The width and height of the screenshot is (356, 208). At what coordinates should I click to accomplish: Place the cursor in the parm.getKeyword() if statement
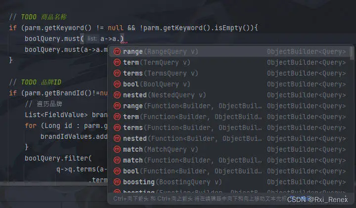click(x=133, y=28)
